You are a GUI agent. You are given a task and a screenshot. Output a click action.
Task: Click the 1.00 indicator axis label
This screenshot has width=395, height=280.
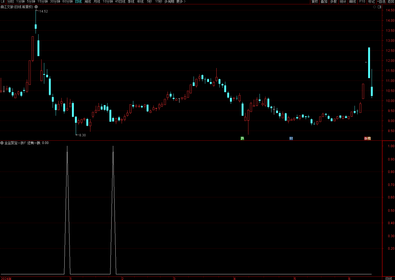[x=391, y=146]
